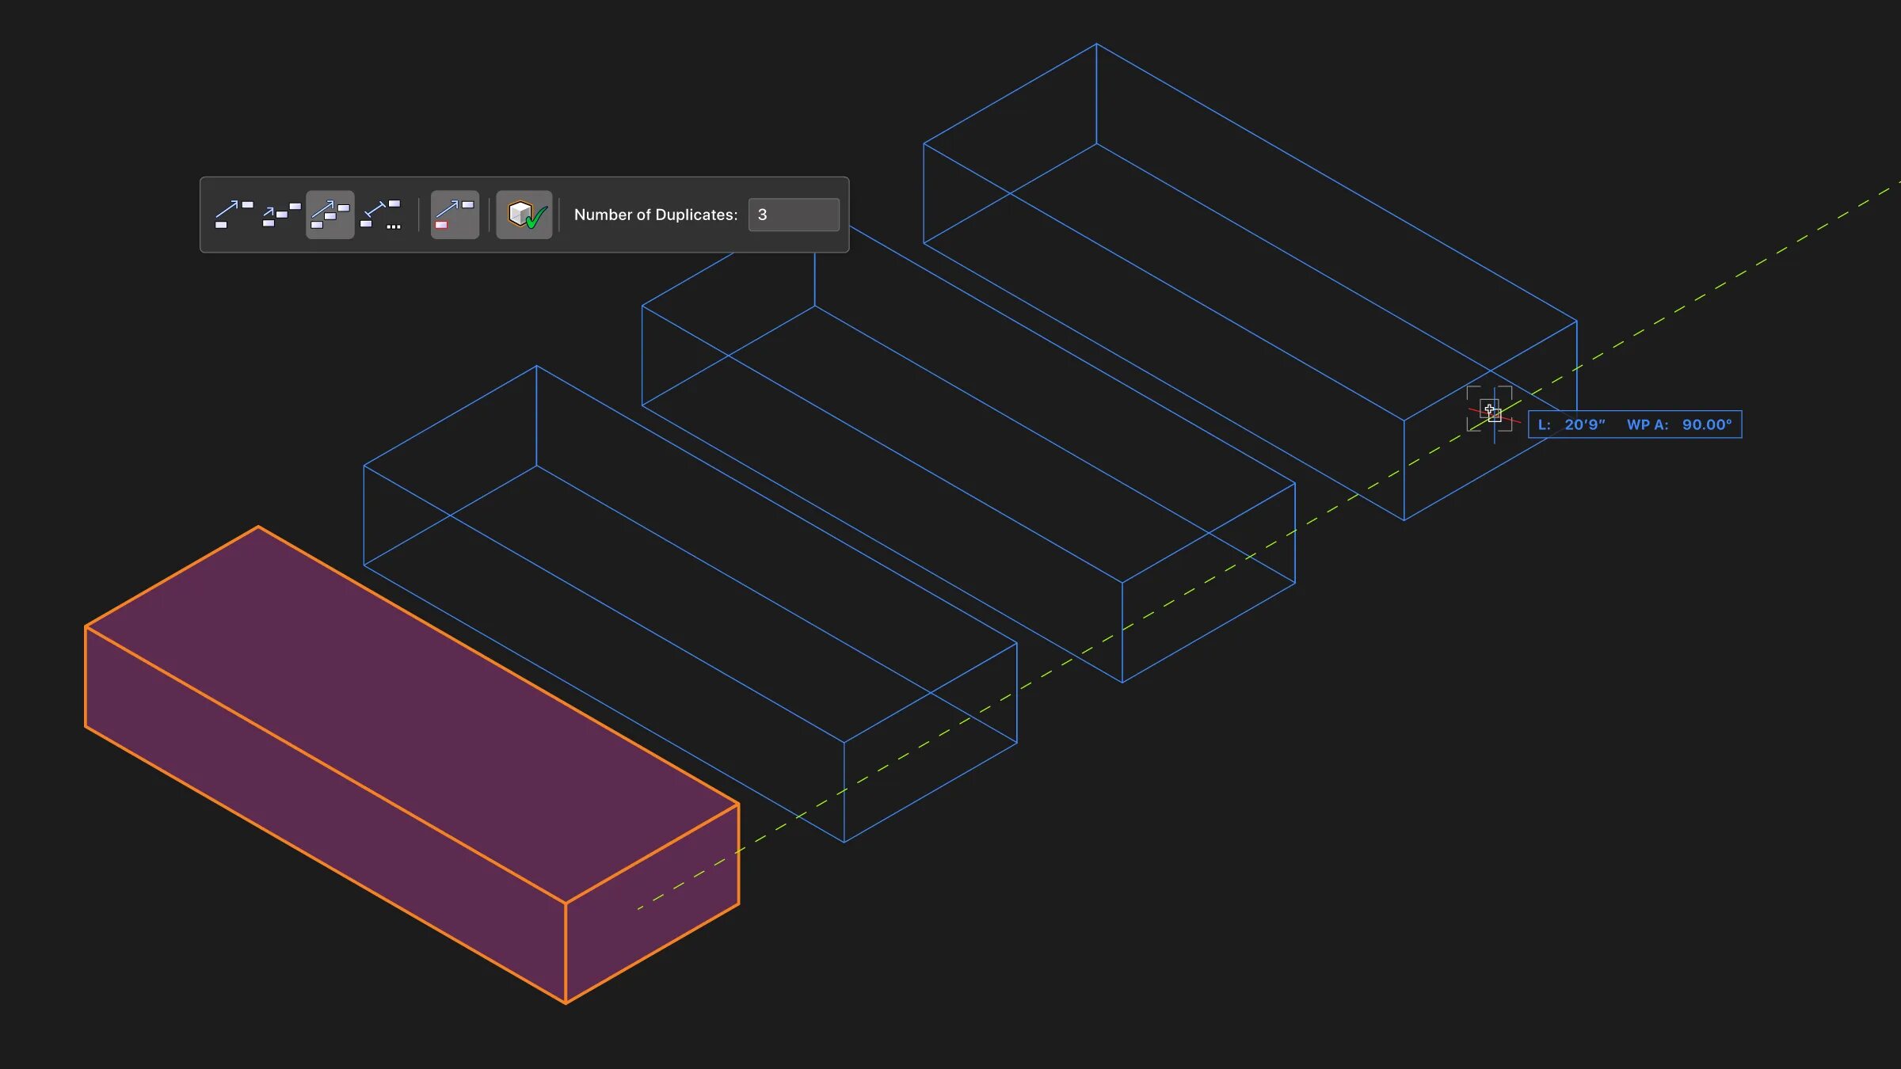Click the long front side of purple box
This screenshot has height=1069, width=1901.
(x=325, y=816)
